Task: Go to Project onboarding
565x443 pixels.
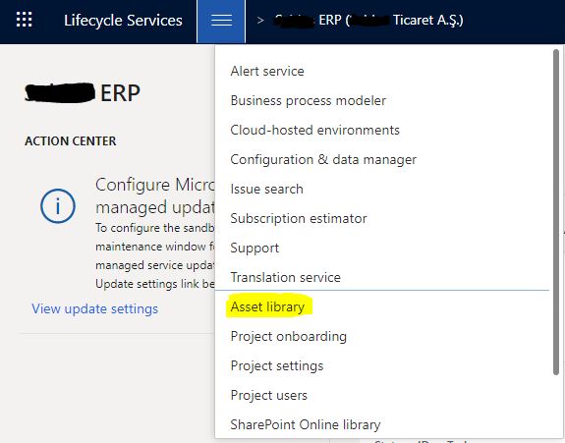Action: click(x=288, y=336)
